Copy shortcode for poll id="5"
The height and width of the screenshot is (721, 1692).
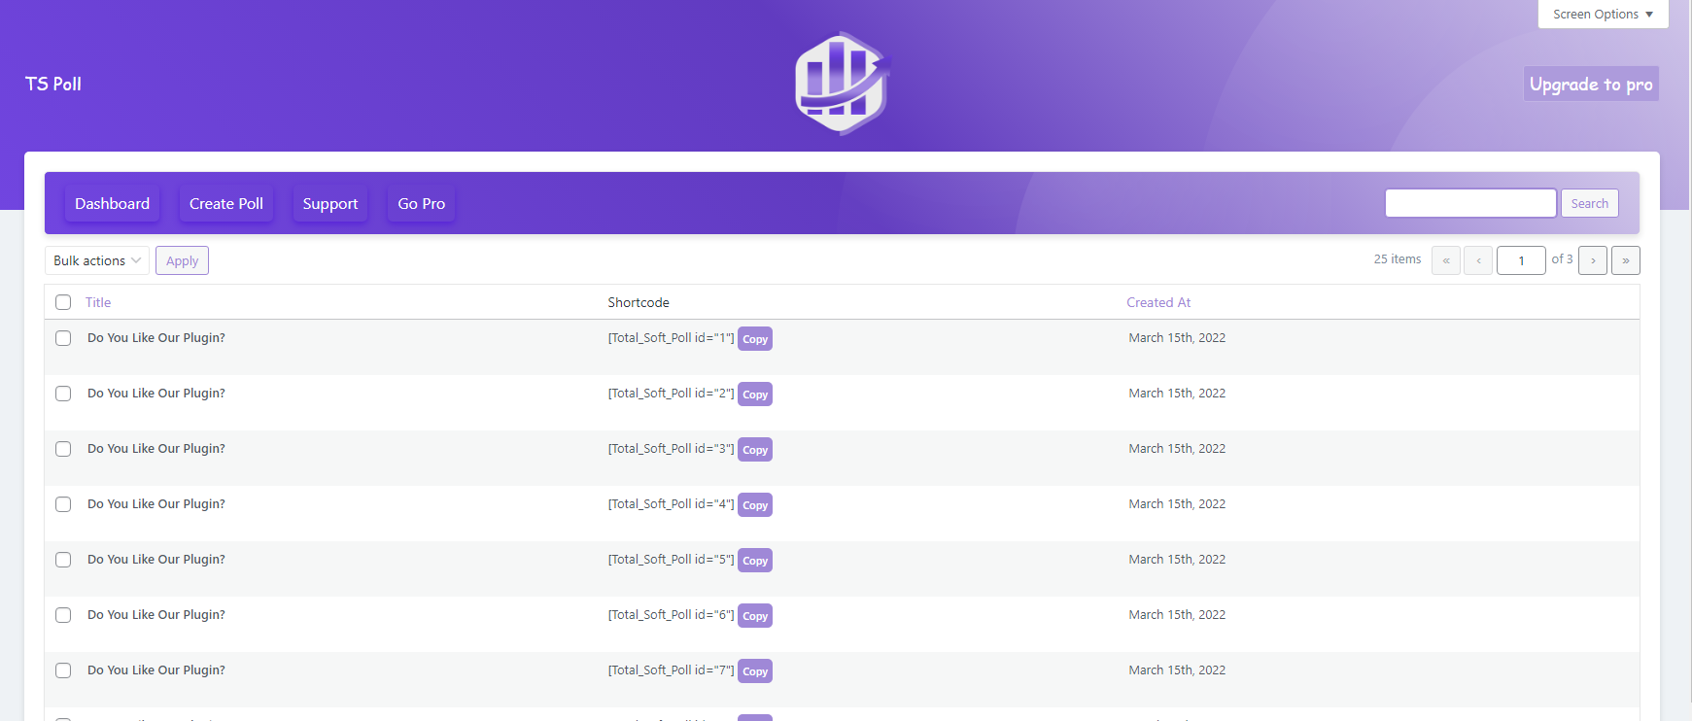[755, 561]
